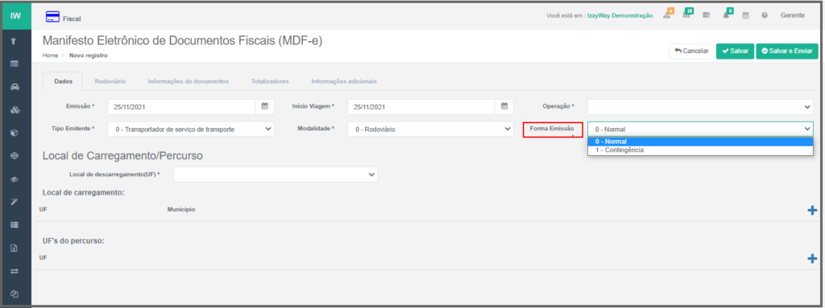This screenshot has width=825, height=308.
Task: Expand Local de descarregamento(UF) dropdown
Action: (276, 174)
